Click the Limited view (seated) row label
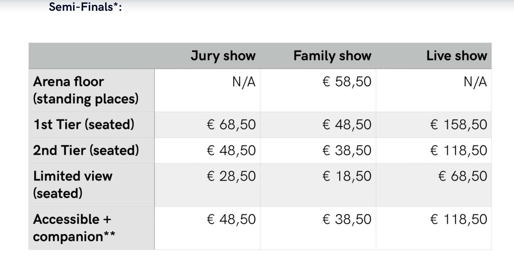 tap(72, 185)
